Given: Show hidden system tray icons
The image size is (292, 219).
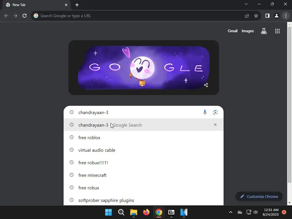Looking at the screenshot, I should (x=230, y=212).
